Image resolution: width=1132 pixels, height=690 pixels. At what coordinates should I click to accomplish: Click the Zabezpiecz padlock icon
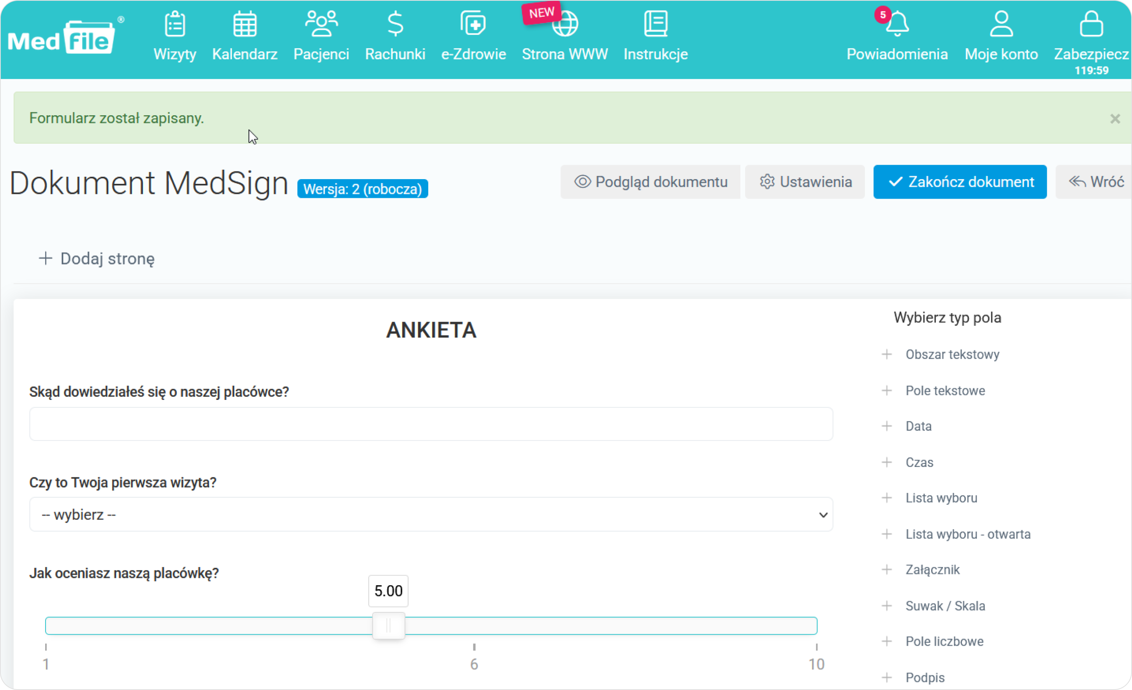[x=1091, y=24]
